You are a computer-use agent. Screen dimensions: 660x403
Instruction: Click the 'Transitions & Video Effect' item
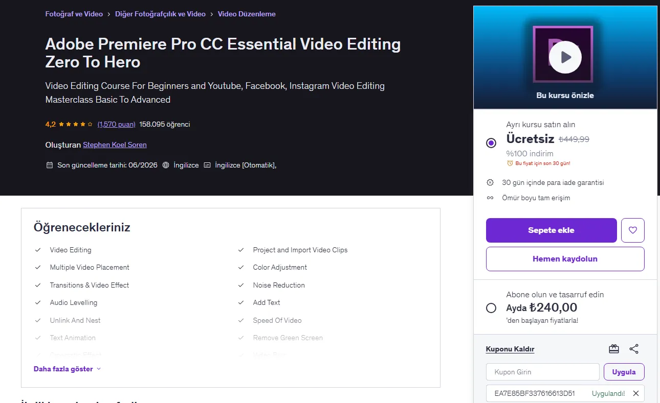pyautogui.click(x=90, y=285)
